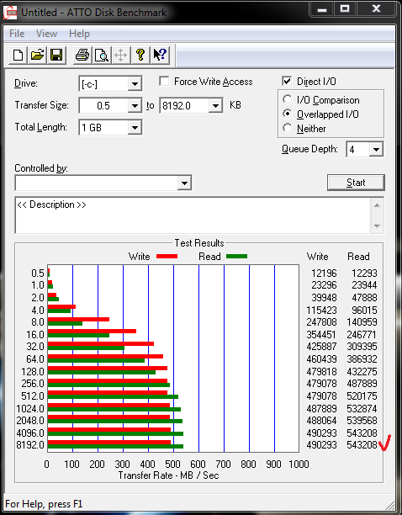
Task: Print the results using printer icon
Action: (x=82, y=55)
